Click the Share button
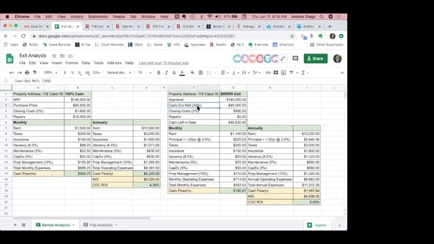This screenshot has height=244, width=434. point(315,59)
